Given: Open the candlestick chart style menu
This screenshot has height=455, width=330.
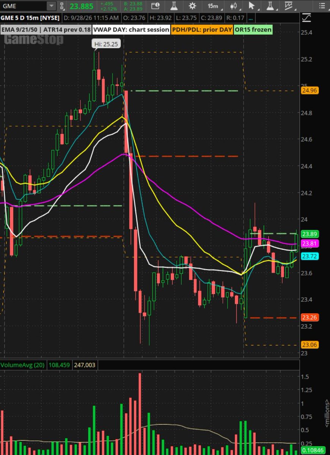Looking at the screenshot, I should (233, 6).
